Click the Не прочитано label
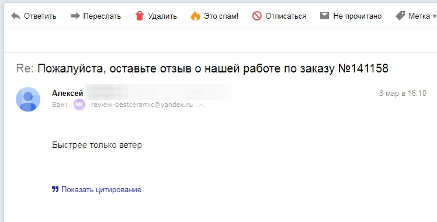Image resolution: width=437 pixels, height=222 pixels. point(358,16)
